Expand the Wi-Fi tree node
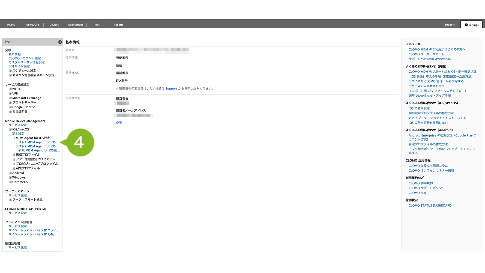 pyautogui.click(x=10, y=89)
